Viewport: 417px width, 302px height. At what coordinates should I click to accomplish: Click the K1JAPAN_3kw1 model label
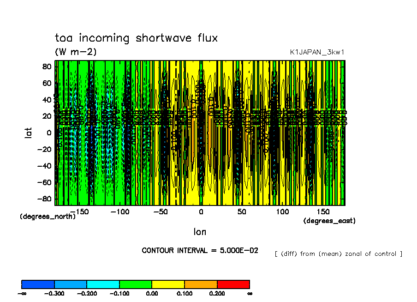pyautogui.click(x=317, y=52)
